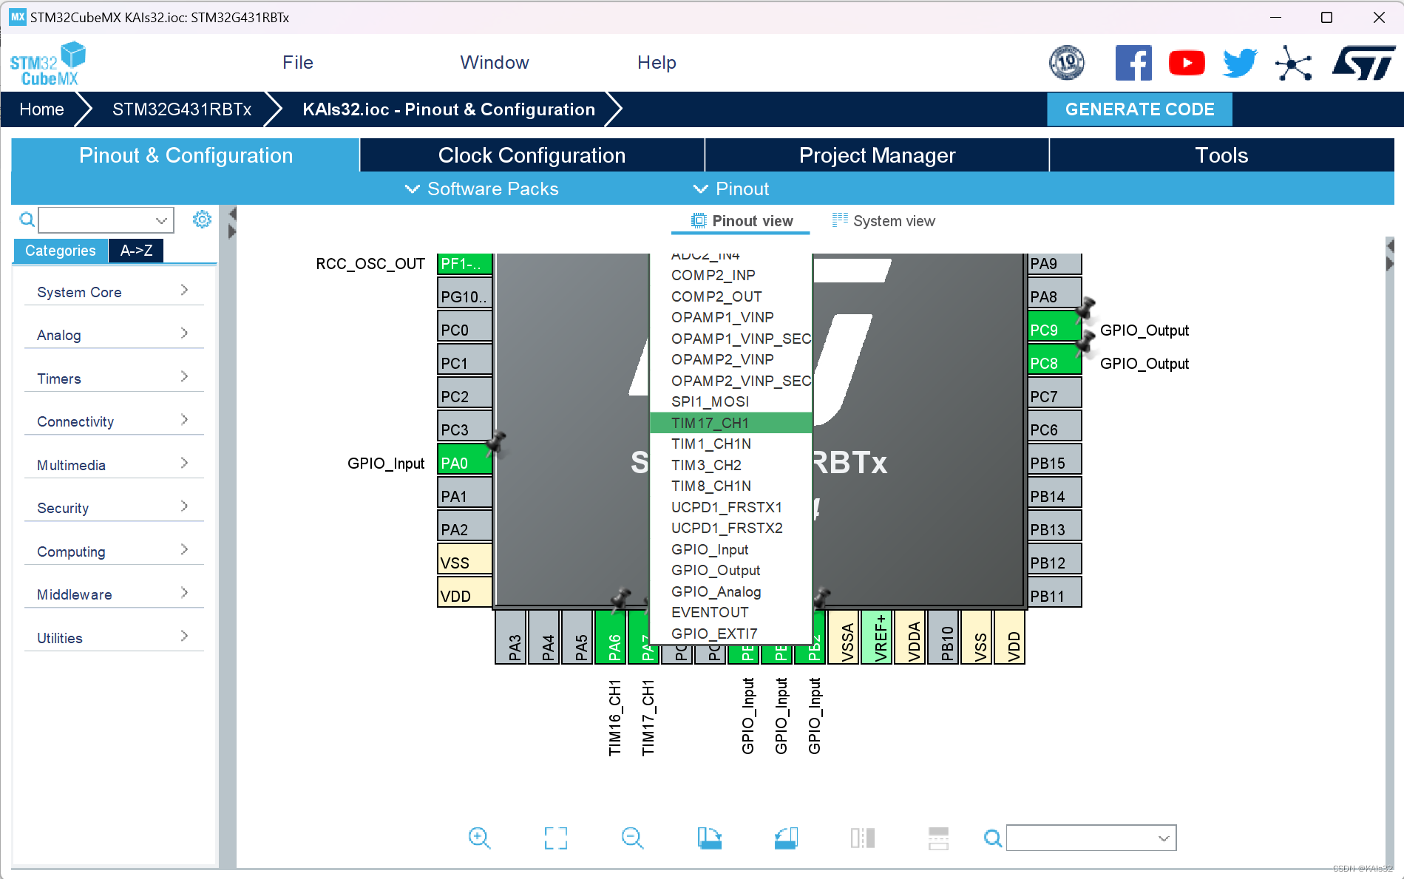Open the Pinout dropdown menu

pyautogui.click(x=731, y=189)
